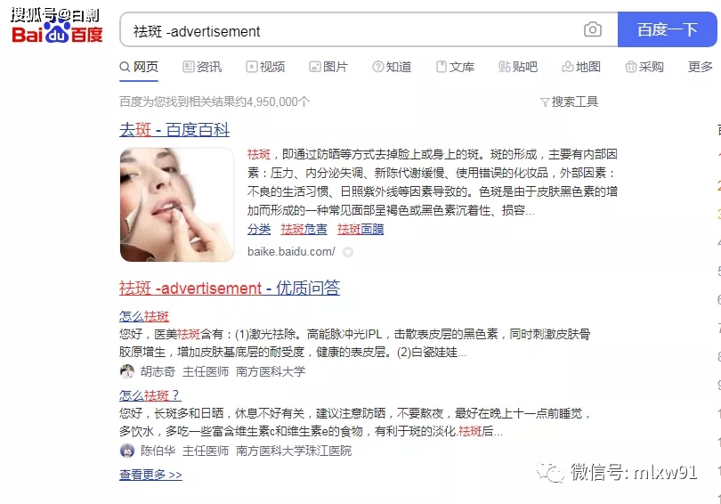
Task: Switch to the 资讯 tab
Action: (x=202, y=67)
